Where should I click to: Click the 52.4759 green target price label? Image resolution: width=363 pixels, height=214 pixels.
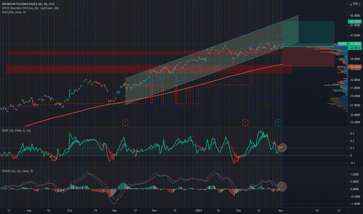coord(355,21)
